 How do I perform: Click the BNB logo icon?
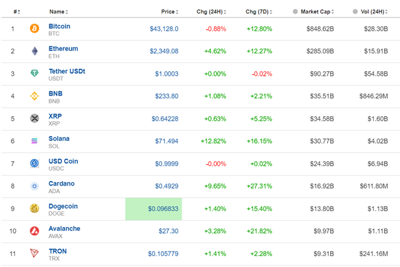coord(35,96)
